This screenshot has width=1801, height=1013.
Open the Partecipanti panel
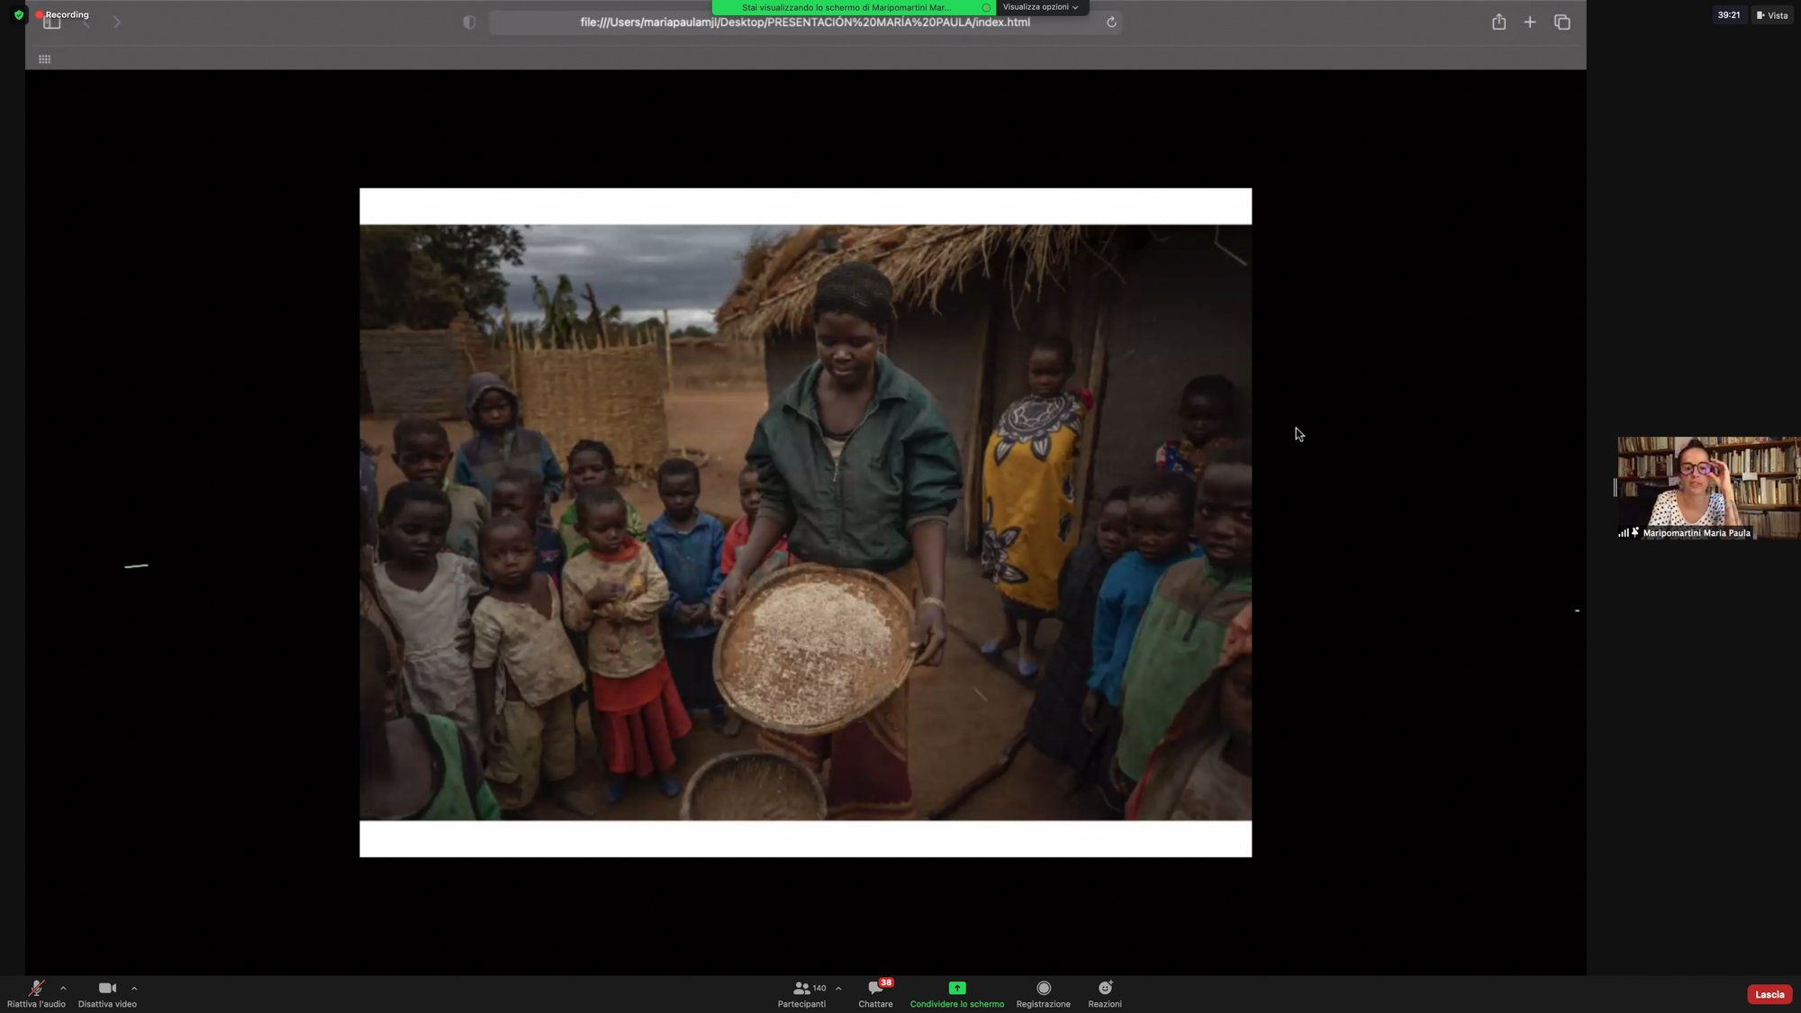pyautogui.click(x=801, y=994)
